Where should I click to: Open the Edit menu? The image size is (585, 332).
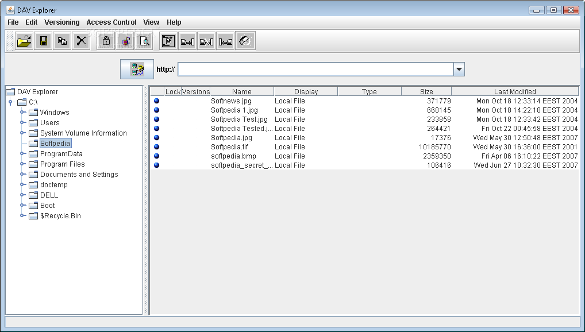tap(32, 22)
